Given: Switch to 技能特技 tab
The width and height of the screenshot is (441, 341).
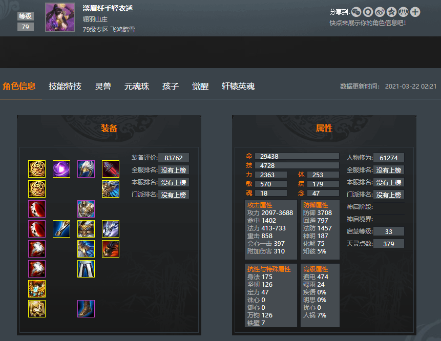Looking at the screenshot, I should 65,87.
